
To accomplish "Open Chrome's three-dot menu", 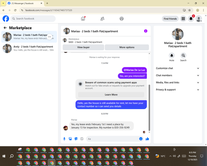I will 203,10.
